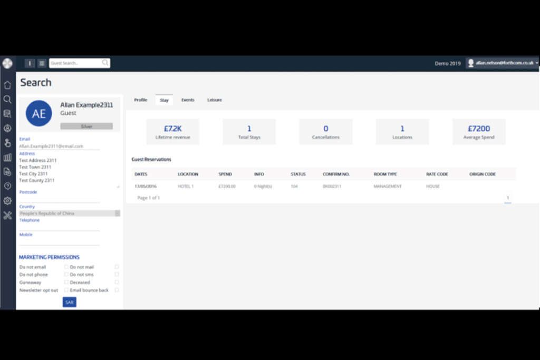This screenshot has height=360, width=540.
Task: Switch to the Profile tab
Action: point(140,100)
